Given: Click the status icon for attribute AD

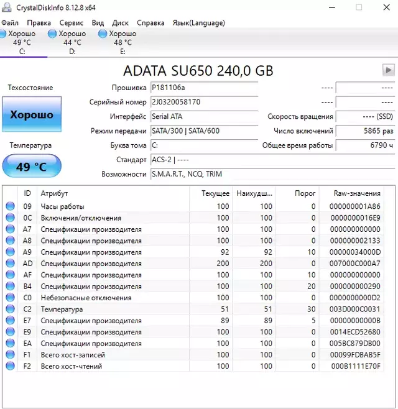Looking at the screenshot, I should pyautogui.click(x=10, y=263).
